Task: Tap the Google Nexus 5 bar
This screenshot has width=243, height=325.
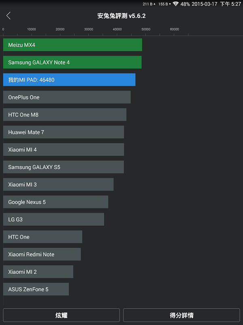Action: click(55, 202)
